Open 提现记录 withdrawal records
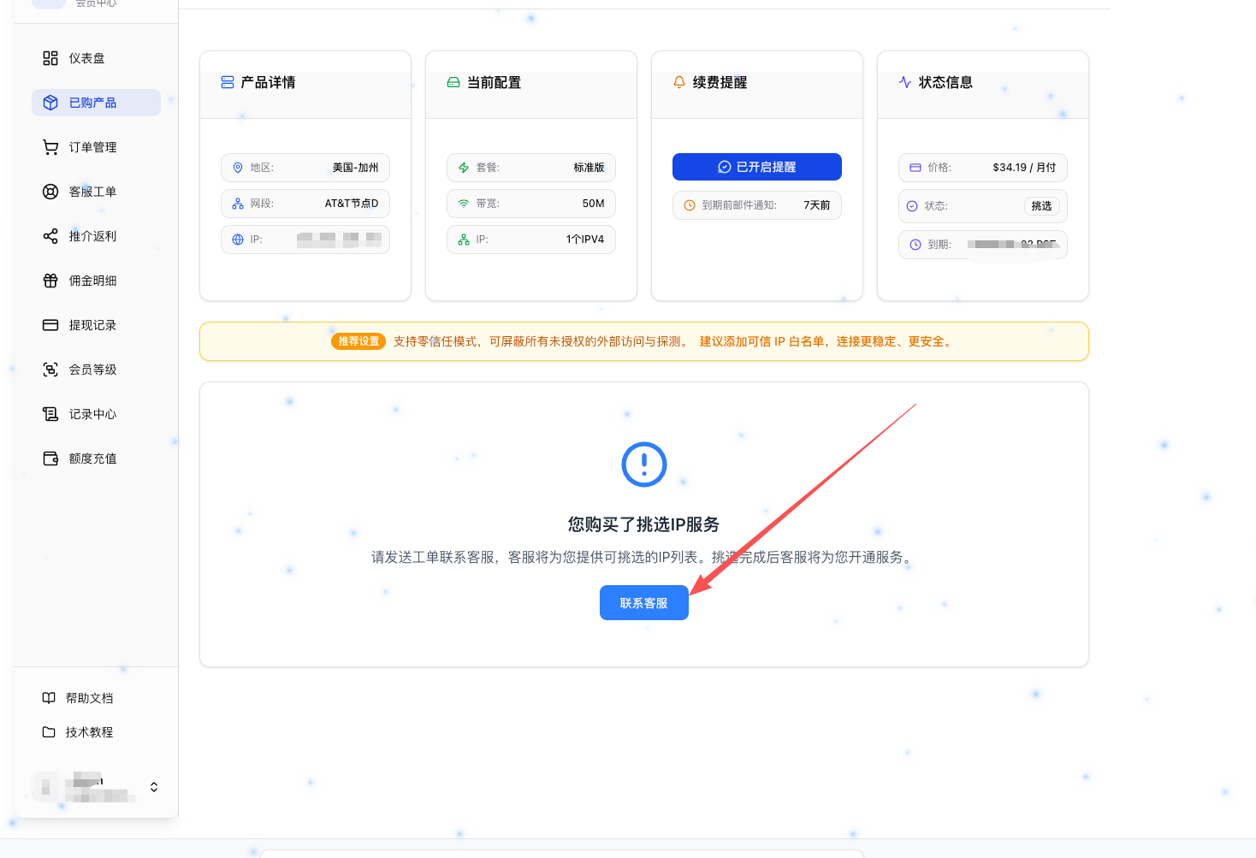Image resolution: width=1256 pixels, height=858 pixels. click(96, 325)
